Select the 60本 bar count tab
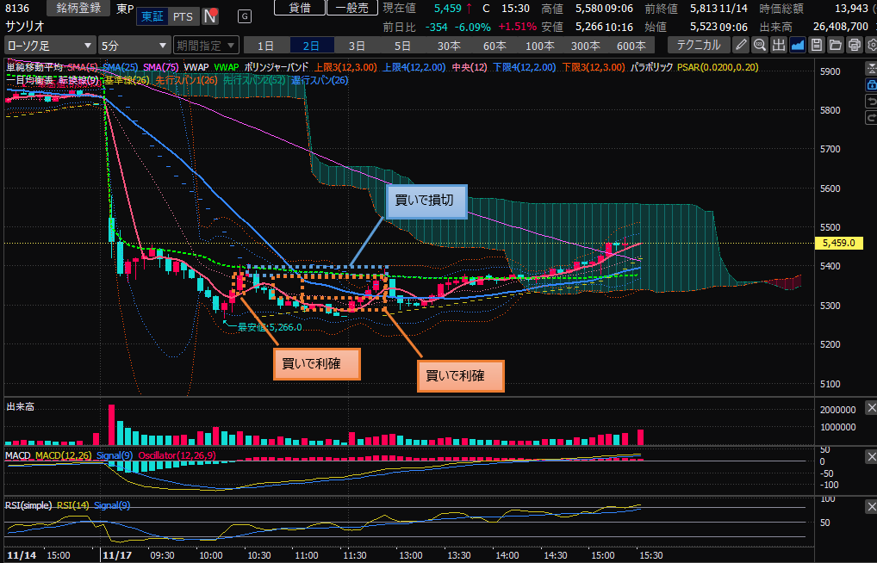Viewport: 877px width, 563px height. click(x=494, y=45)
